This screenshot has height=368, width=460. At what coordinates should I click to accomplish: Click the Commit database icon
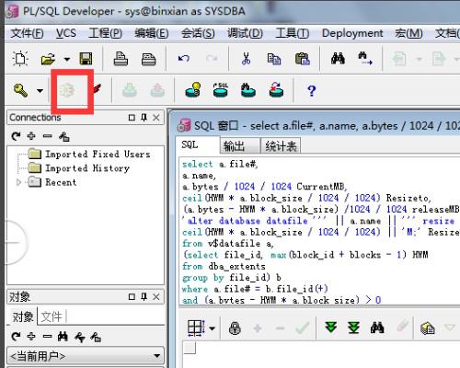[x=130, y=90]
